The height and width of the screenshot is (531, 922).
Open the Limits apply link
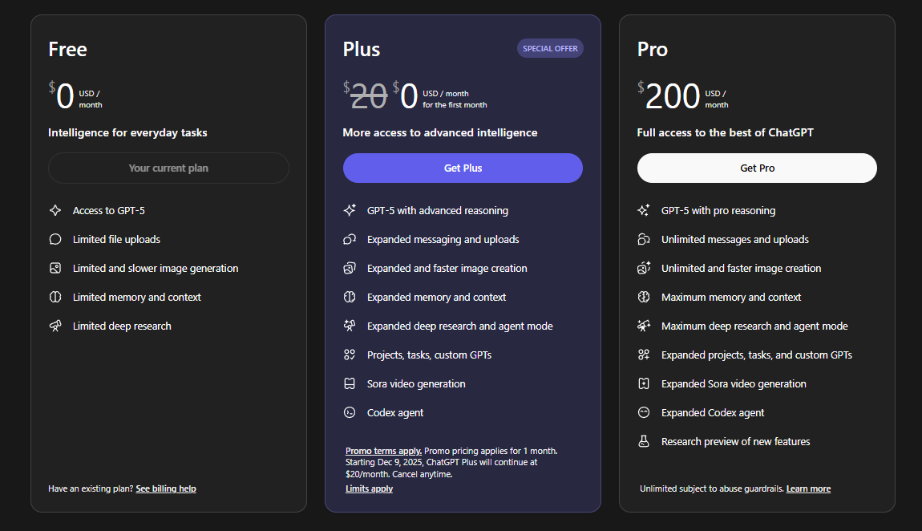click(x=369, y=489)
